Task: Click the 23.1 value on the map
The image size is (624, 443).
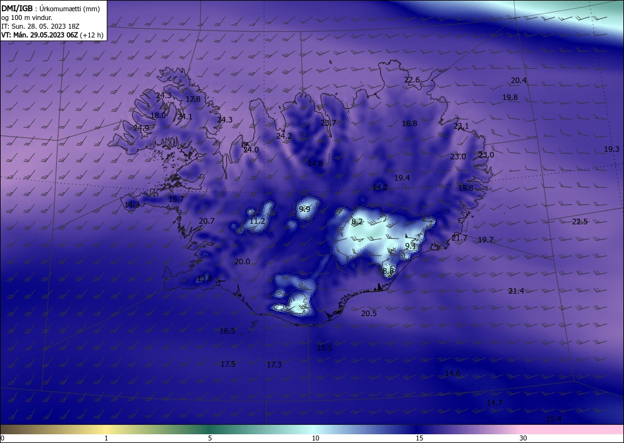Action: click(x=461, y=126)
